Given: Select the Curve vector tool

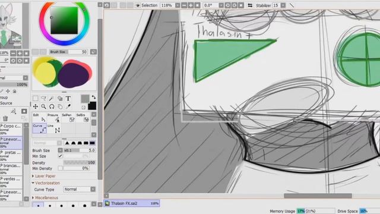Looking at the screenshot, I should (40, 128).
